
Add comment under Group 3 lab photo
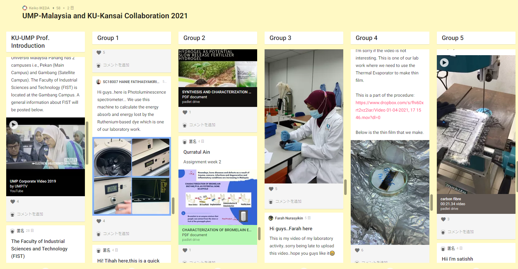click(x=288, y=201)
